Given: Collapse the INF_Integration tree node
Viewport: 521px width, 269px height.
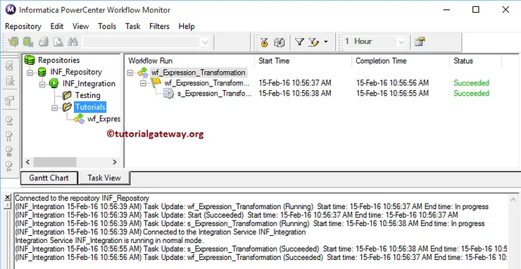Looking at the screenshot, I should [x=42, y=84].
